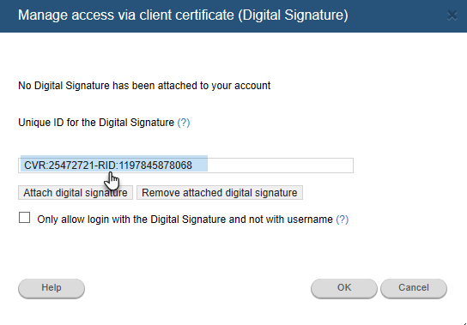The height and width of the screenshot is (325, 467).
Task: Close the Manage access dialog
Action: tap(452, 15)
